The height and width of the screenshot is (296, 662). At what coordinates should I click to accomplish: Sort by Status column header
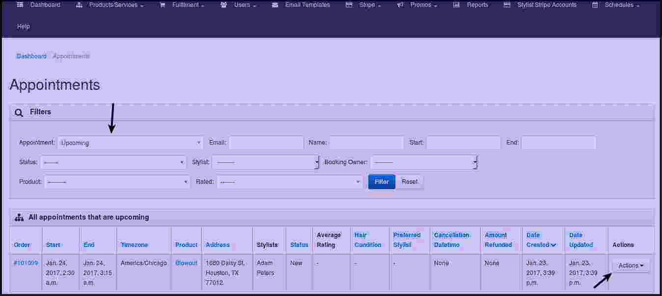(x=299, y=245)
